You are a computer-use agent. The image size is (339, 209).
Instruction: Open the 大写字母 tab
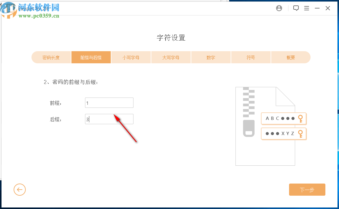(171, 57)
